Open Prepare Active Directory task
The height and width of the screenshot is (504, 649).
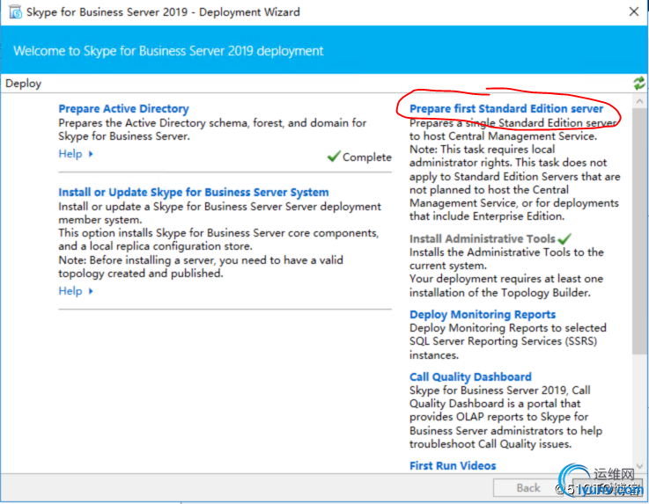pos(123,109)
